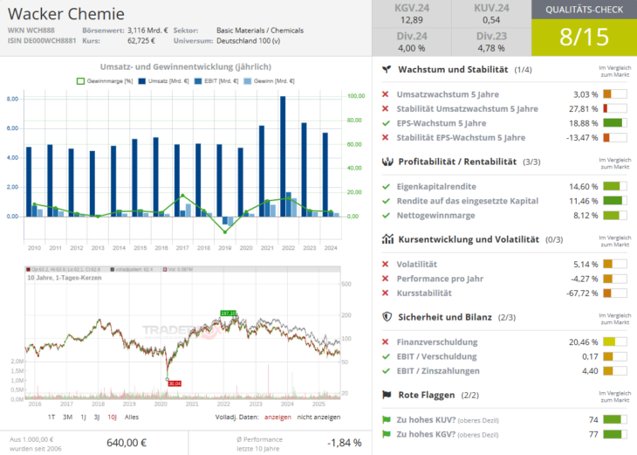
Task: Click the Rote Flaggen black flag icon
Action: (387, 395)
